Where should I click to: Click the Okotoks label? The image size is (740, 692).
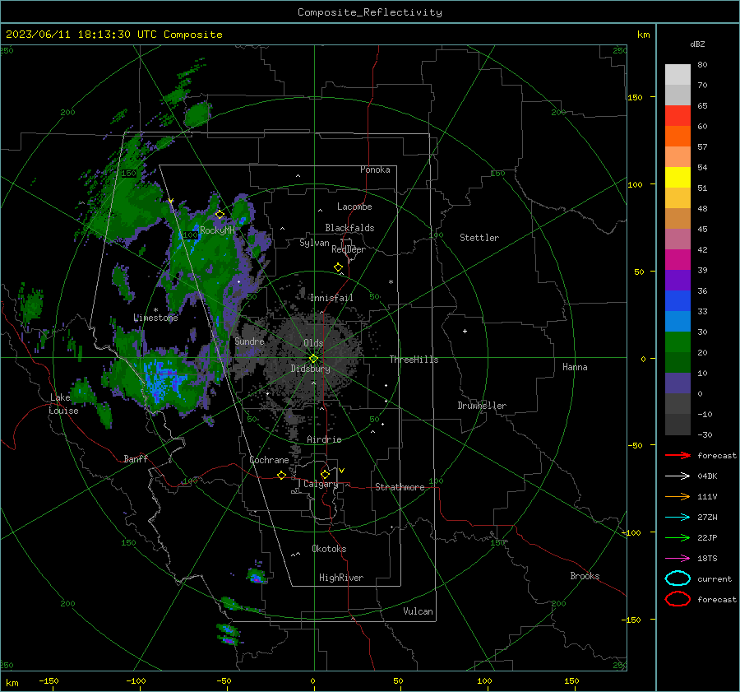pyautogui.click(x=329, y=549)
